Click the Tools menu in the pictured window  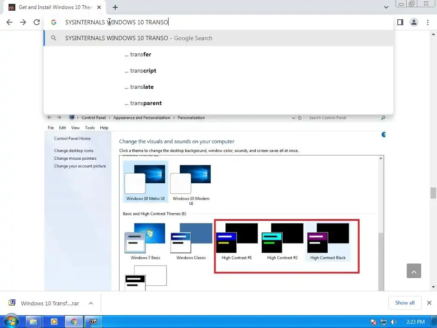(x=90, y=128)
